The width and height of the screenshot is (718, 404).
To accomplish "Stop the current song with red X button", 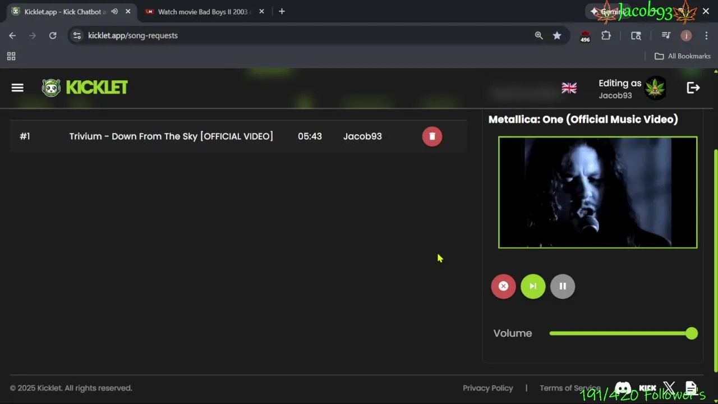I will click(x=503, y=286).
